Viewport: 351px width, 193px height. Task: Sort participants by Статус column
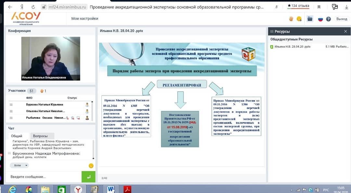[72, 98]
